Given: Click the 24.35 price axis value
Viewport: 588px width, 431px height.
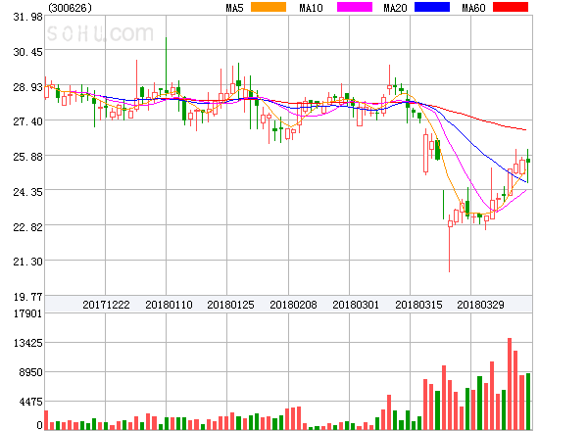Looking at the screenshot, I should [28, 192].
